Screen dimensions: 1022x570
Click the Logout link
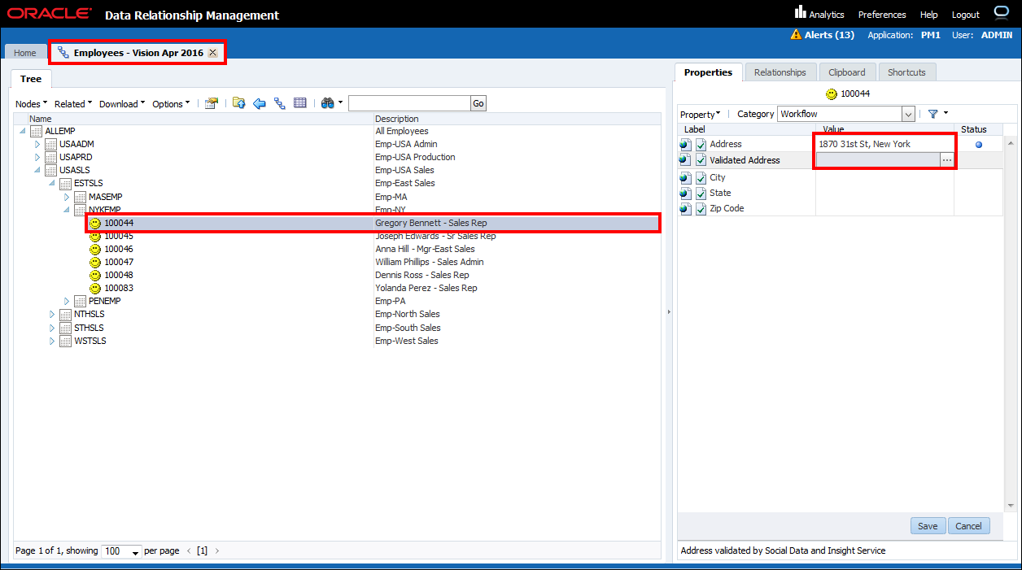click(x=966, y=15)
